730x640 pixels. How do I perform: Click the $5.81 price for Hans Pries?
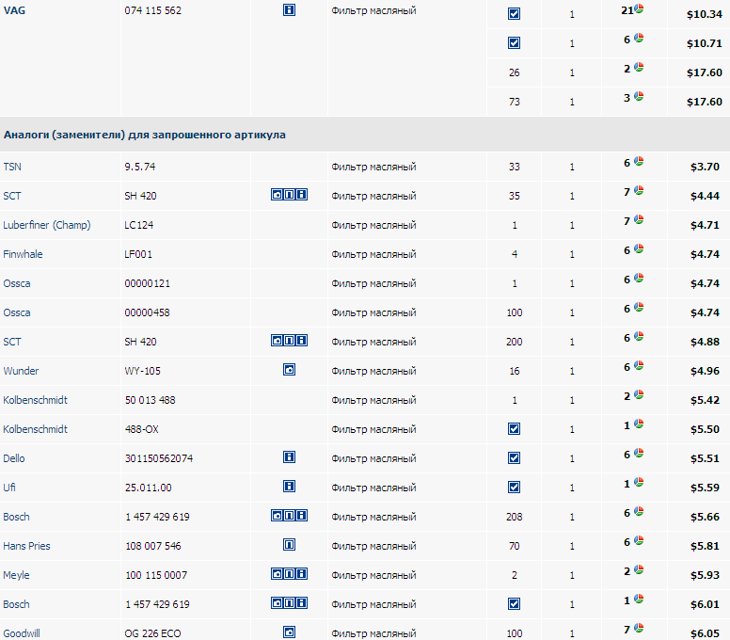point(705,546)
